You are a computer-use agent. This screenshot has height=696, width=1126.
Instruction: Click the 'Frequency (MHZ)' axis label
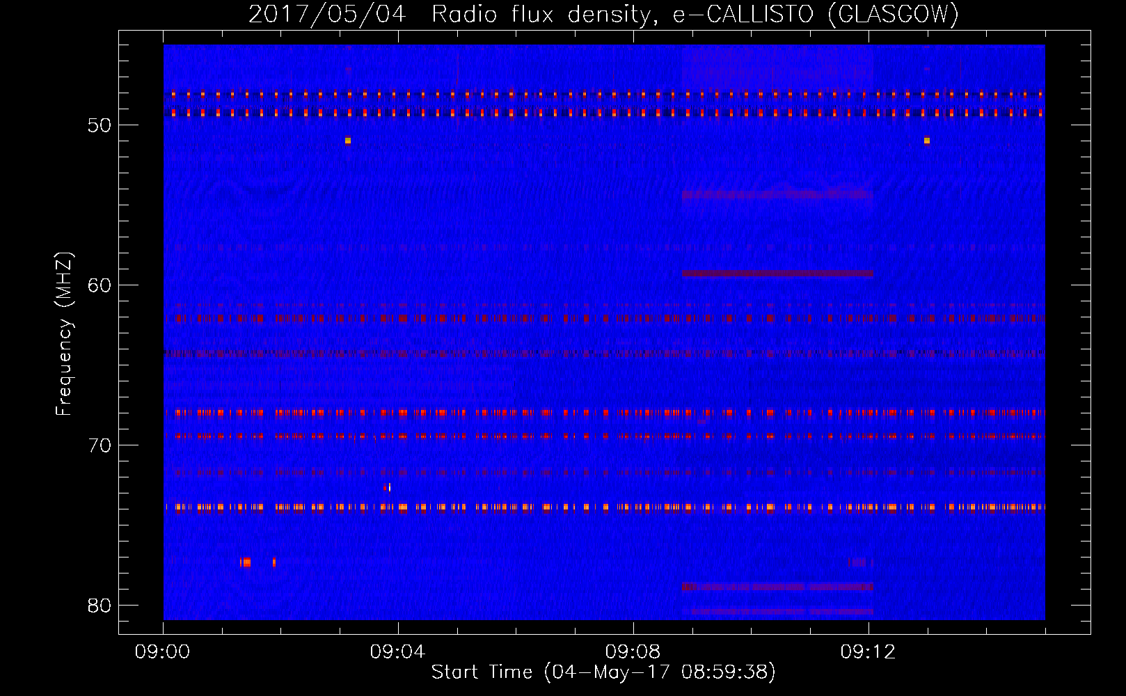[x=63, y=334]
